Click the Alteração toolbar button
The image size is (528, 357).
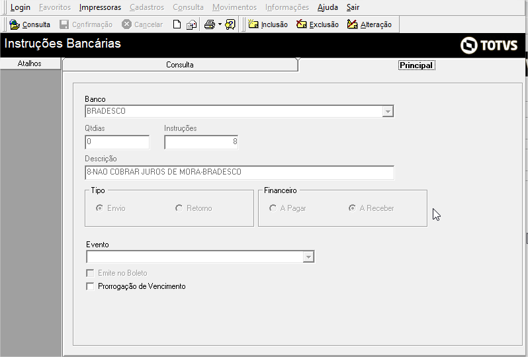[x=369, y=24]
